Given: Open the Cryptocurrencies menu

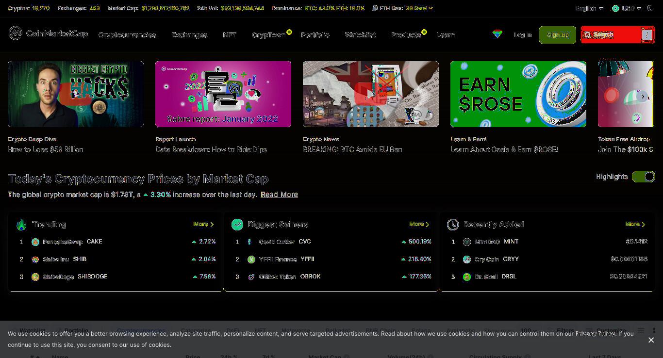Looking at the screenshot, I should [x=127, y=35].
